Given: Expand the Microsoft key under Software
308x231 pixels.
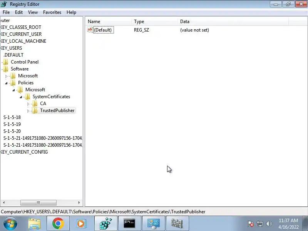Looking at the screenshot, I should (x=6, y=76).
